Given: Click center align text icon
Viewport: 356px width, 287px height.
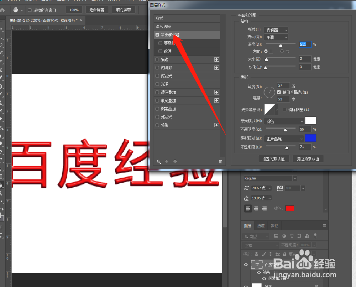Looking at the screenshot, I should click(256, 208).
